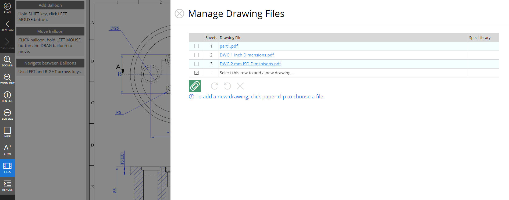Click the Renumber balloons icon
Screen dimensions: 509x200
click(x=7, y=185)
